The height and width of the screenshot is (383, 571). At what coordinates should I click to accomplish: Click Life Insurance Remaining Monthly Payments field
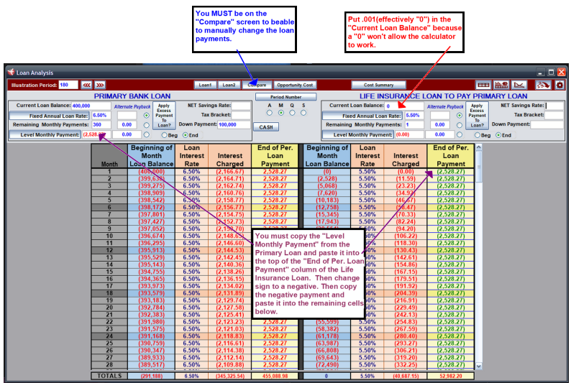coord(414,125)
